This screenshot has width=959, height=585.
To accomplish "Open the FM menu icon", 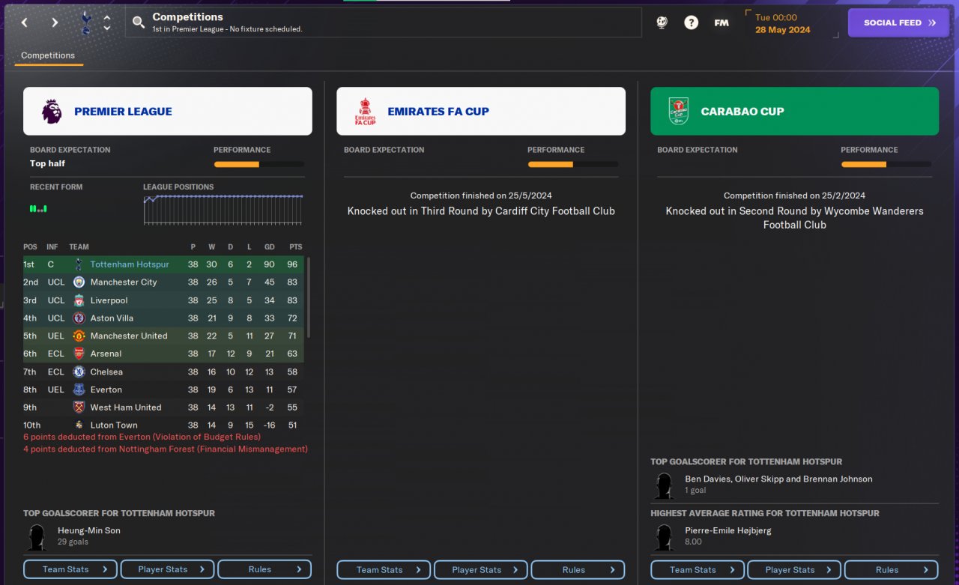I will click(721, 22).
